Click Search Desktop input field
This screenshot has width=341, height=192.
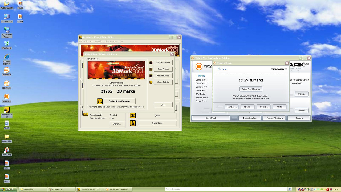[226, 189]
